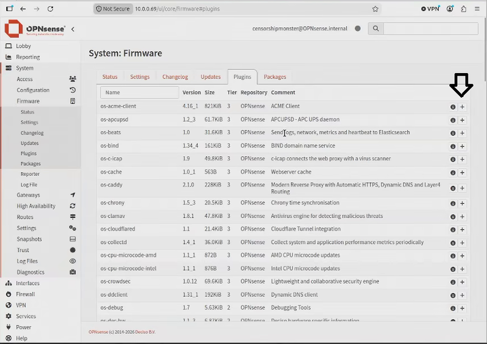Open the OPNsense footer link

point(98,332)
